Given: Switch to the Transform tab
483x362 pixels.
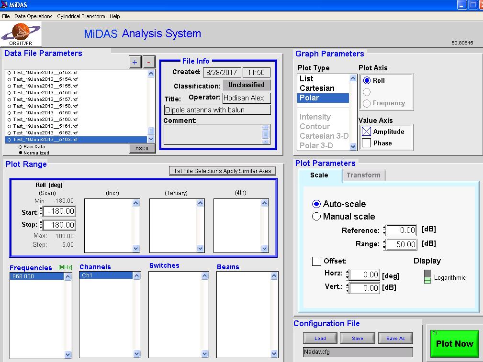Looking at the screenshot, I should click(x=363, y=175).
